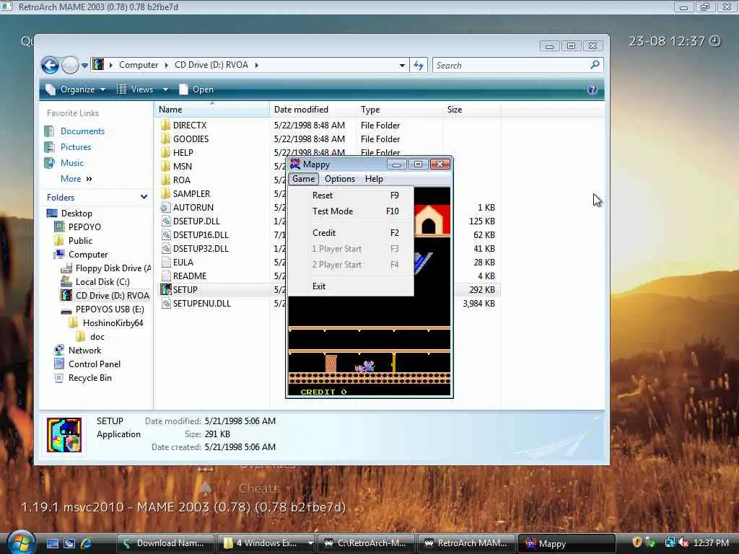
Task: Click the blue Help question mark icon
Action: (x=592, y=89)
